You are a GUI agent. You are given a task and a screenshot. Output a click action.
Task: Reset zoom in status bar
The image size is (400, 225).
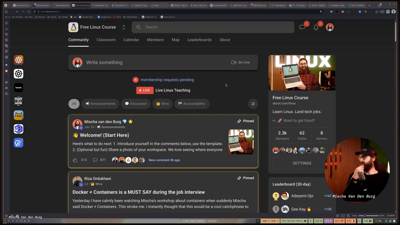[x=355, y=216]
